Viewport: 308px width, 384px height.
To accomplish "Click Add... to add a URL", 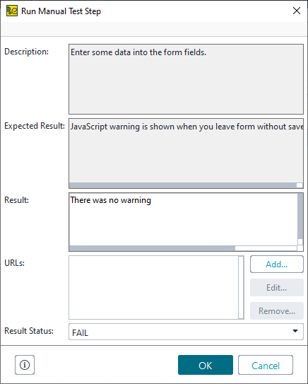I will (x=277, y=264).
